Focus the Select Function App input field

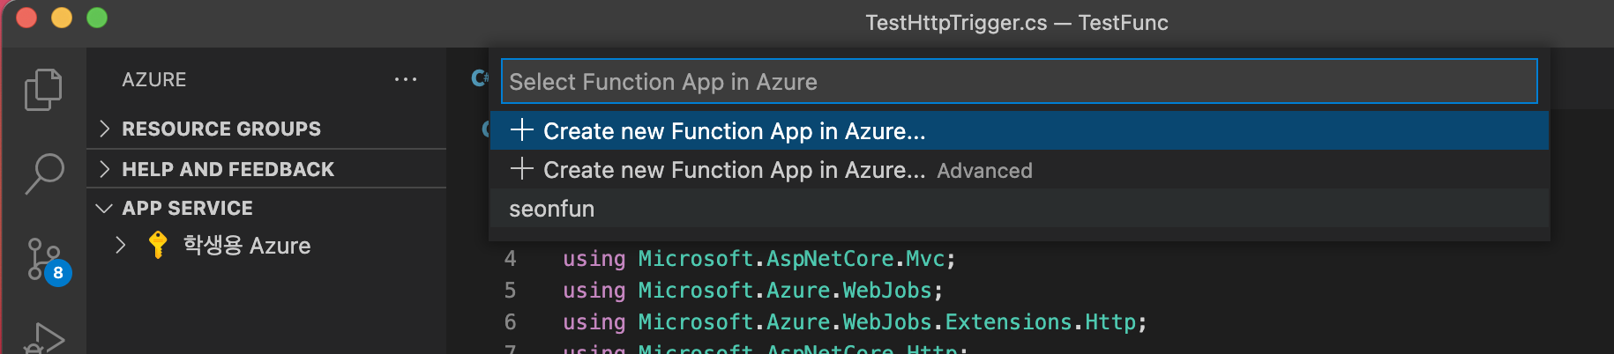pos(1019,82)
